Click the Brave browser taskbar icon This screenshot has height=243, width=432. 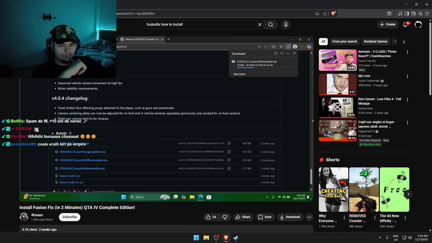pos(226,238)
